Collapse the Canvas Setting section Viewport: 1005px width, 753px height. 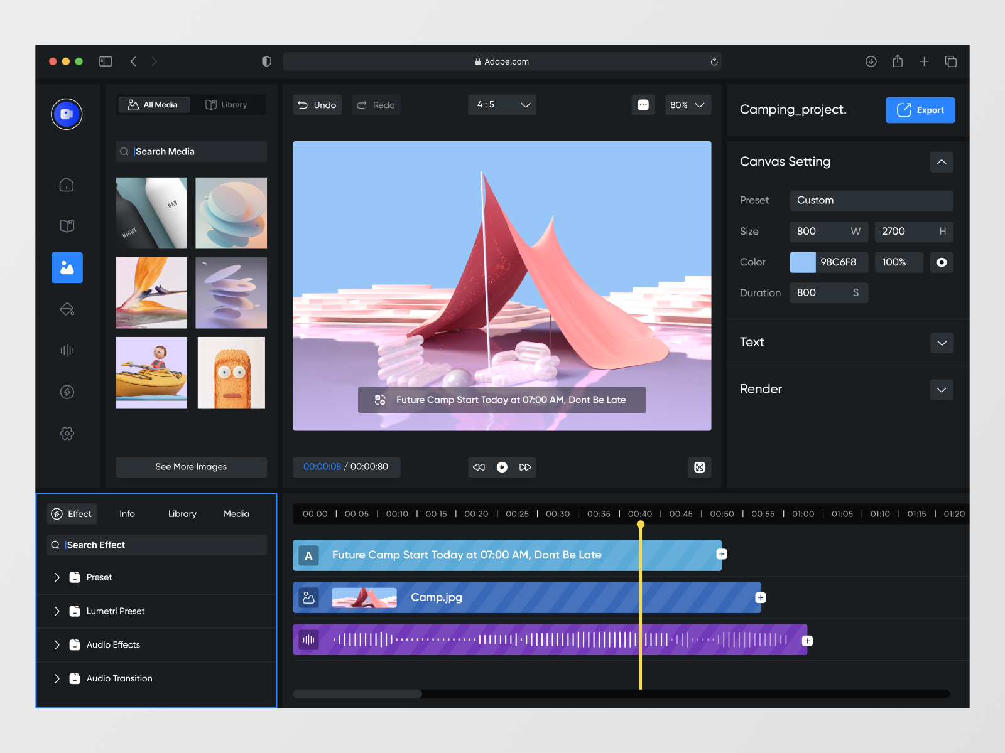click(941, 162)
